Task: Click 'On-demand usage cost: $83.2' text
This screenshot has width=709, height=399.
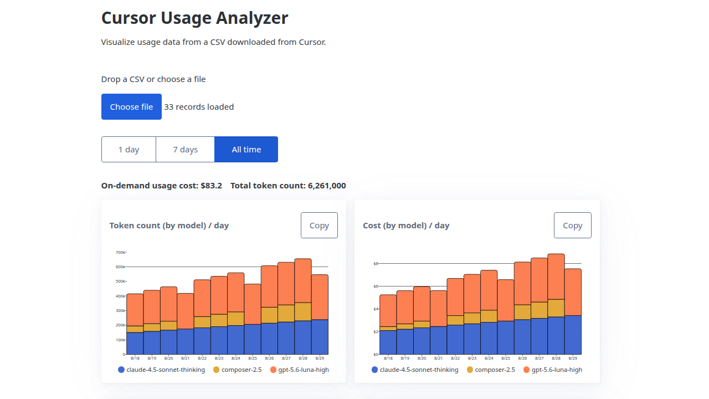Action: tap(162, 186)
